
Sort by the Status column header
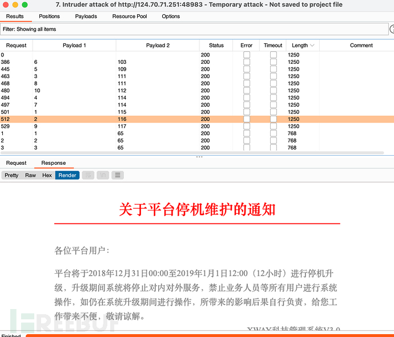(216, 46)
